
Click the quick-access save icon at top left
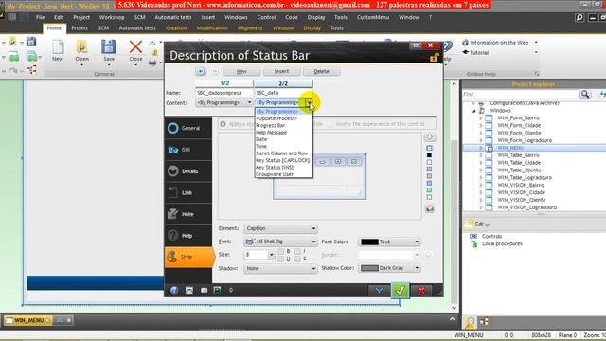[x=31, y=41]
